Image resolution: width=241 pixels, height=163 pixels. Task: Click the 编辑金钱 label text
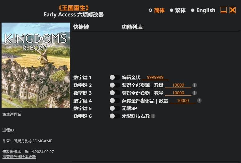click(x=131, y=78)
